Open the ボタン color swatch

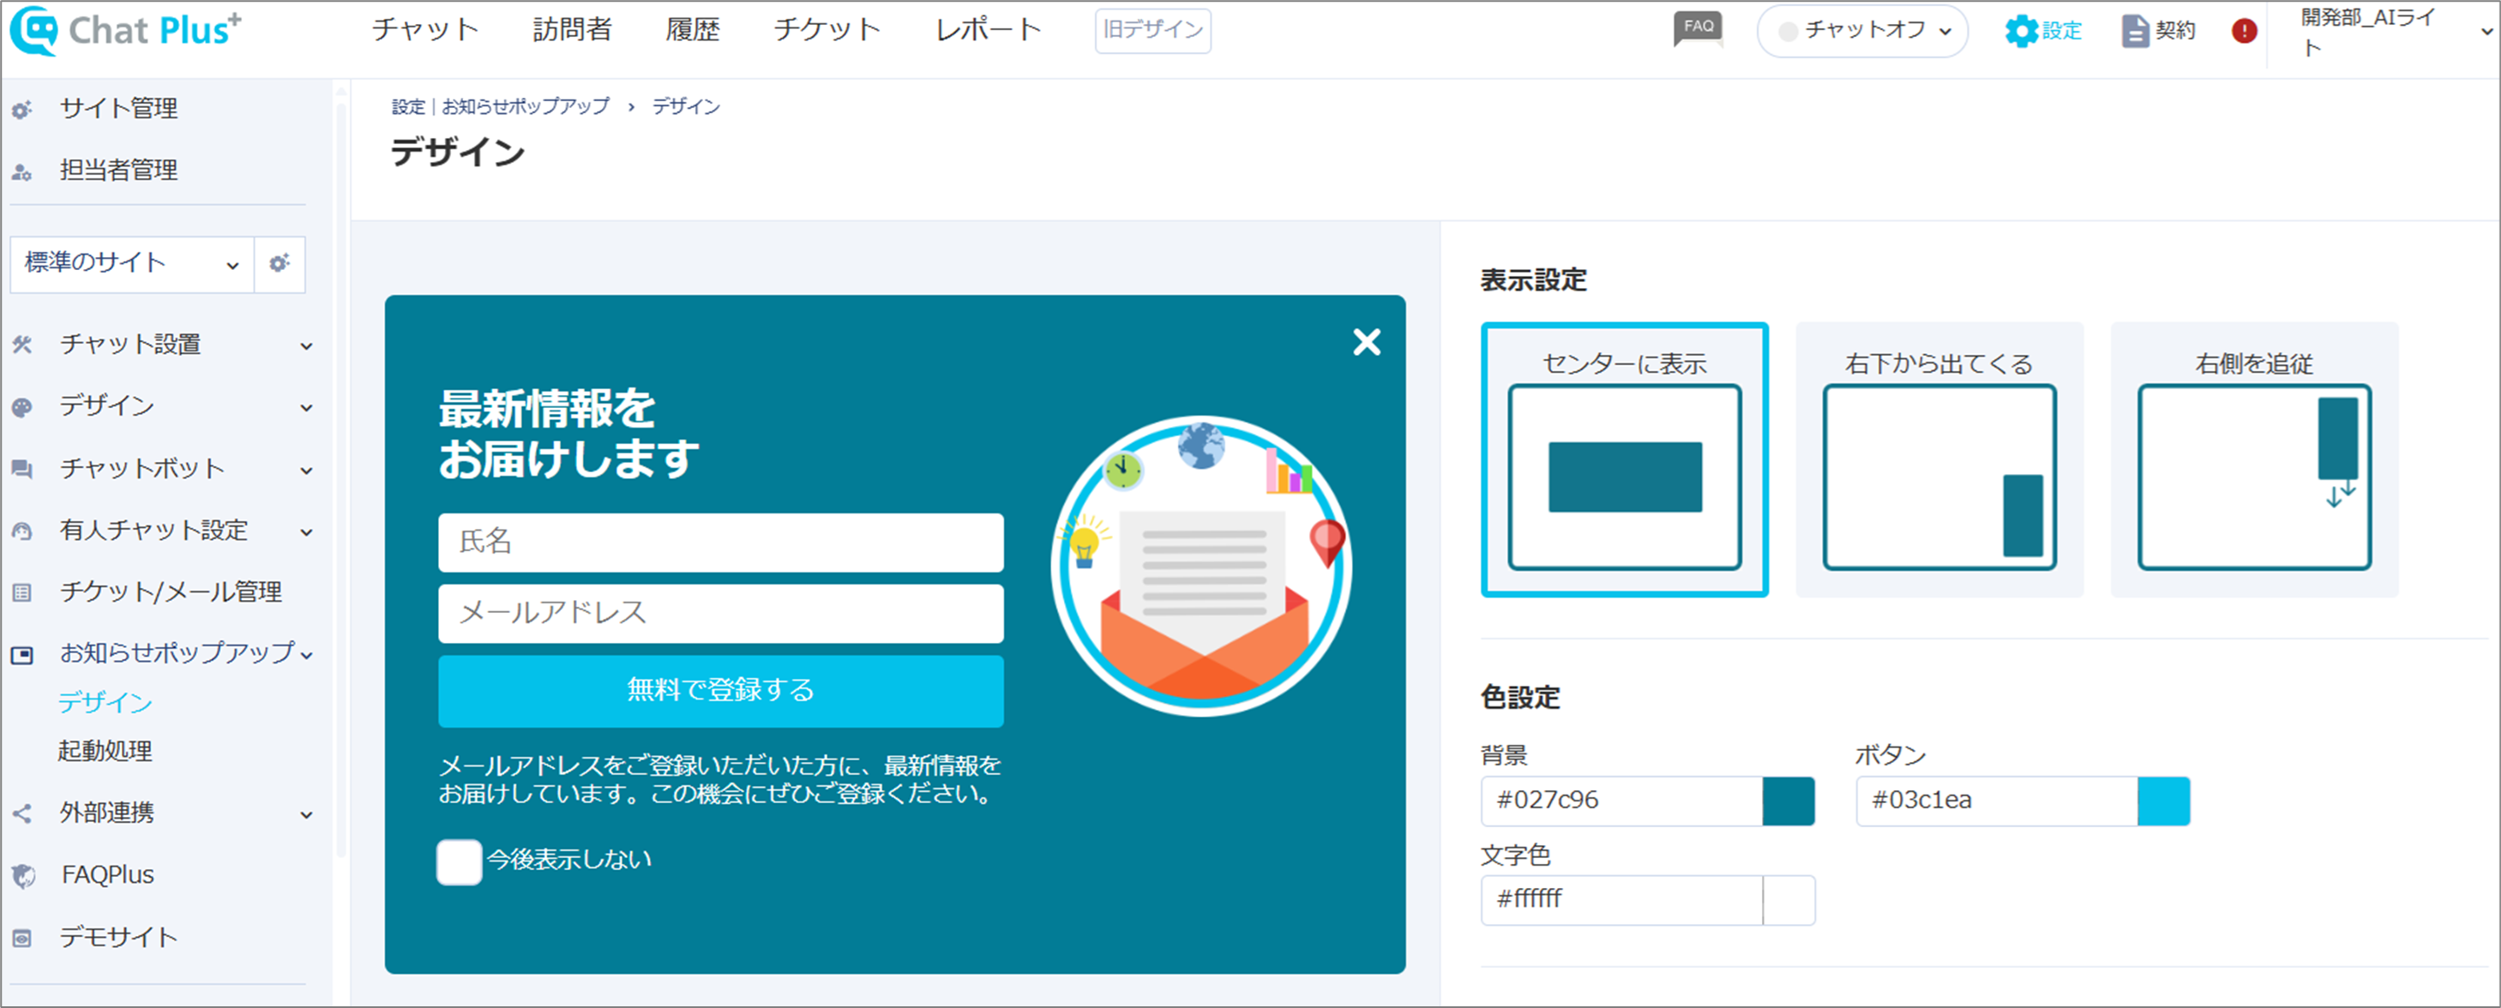pos(2163,801)
